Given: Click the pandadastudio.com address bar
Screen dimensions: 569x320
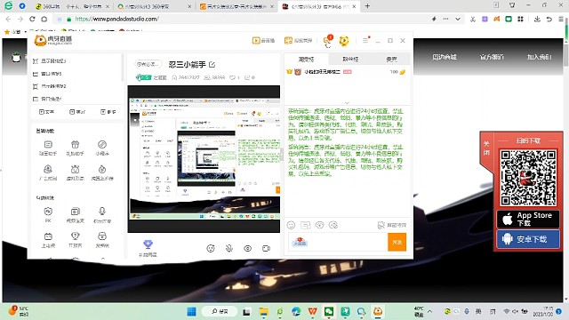Looking at the screenshot, I should [x=239, y=19].
